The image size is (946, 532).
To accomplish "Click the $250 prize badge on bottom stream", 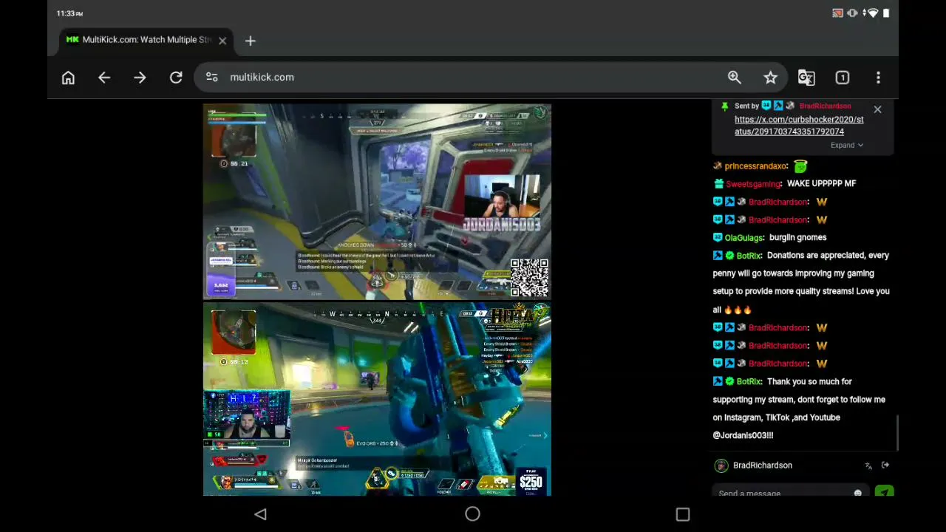I will (x=531, y=481).
